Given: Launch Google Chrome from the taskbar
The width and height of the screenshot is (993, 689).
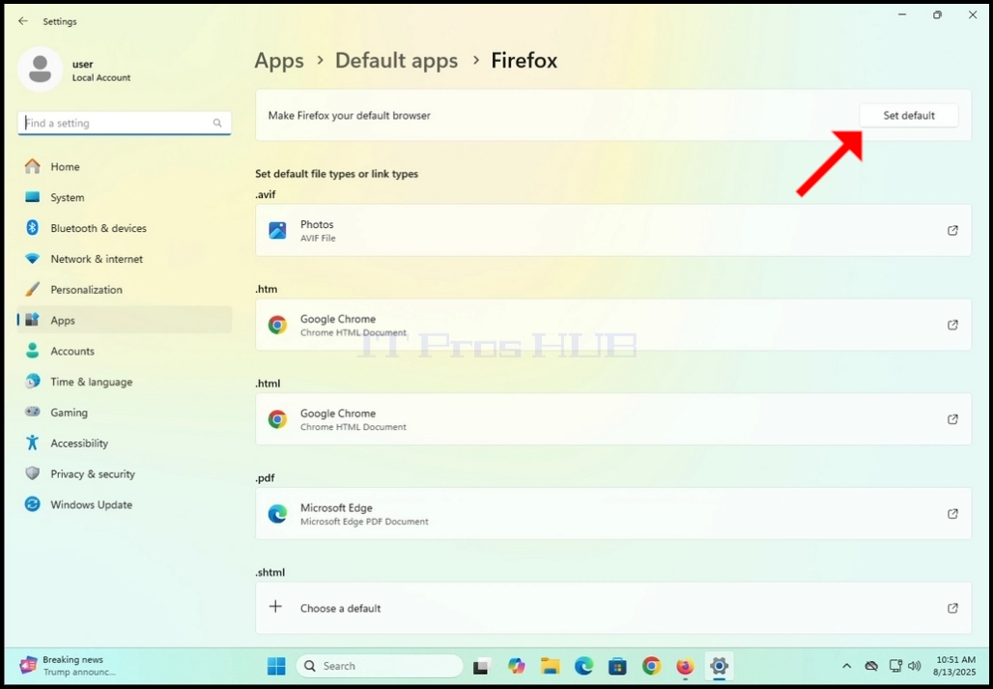Looking at the screenshot, I should 651,666.
